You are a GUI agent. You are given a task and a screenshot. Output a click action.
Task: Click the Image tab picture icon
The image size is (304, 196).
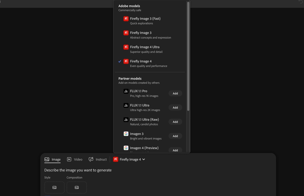point(47,159)
